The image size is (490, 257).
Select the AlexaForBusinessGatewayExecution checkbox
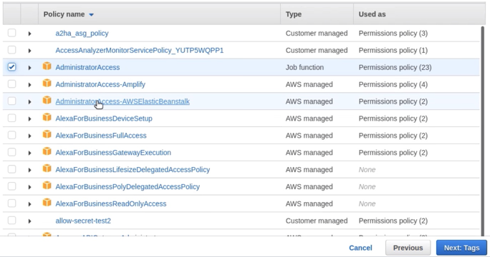(12, 152)
